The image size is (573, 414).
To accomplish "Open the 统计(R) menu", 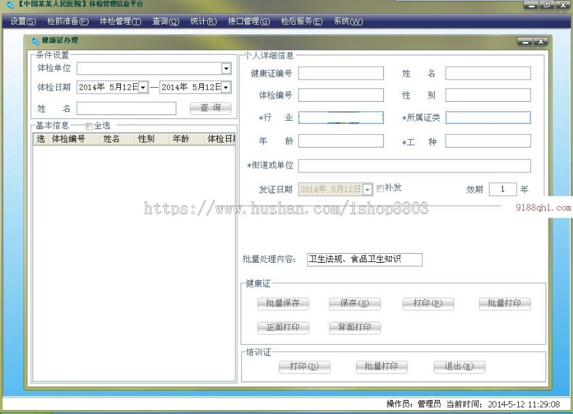I will point(202,21).
